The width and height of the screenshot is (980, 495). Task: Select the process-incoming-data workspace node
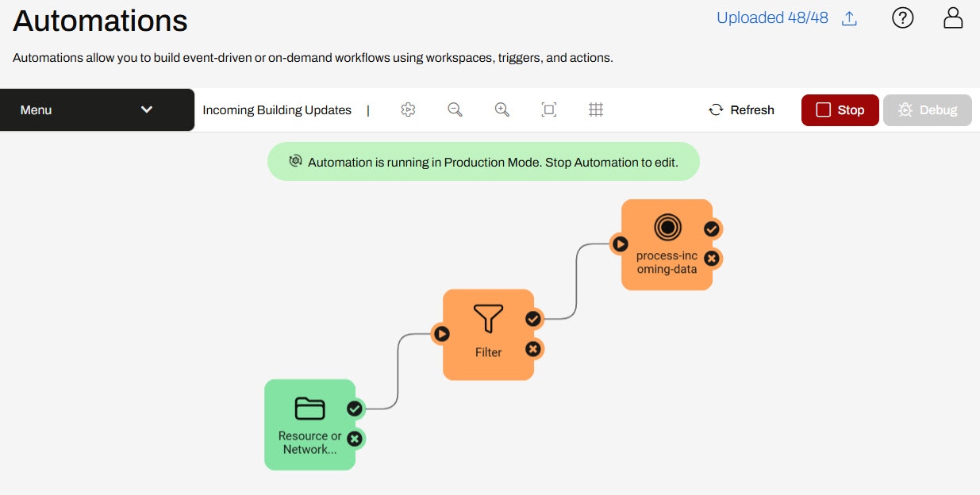(x=667, y=244)
